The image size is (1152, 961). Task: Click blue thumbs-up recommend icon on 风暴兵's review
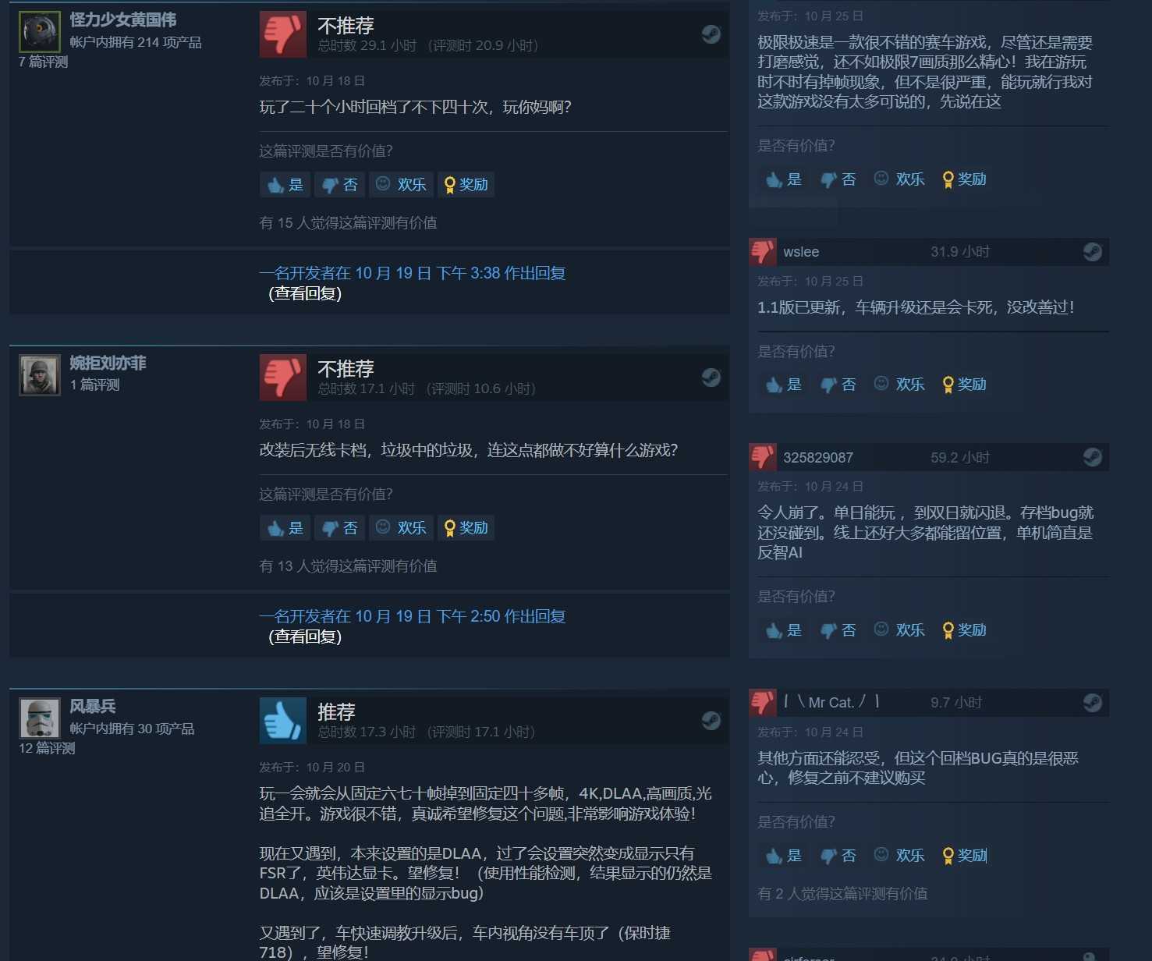[282, 720]
